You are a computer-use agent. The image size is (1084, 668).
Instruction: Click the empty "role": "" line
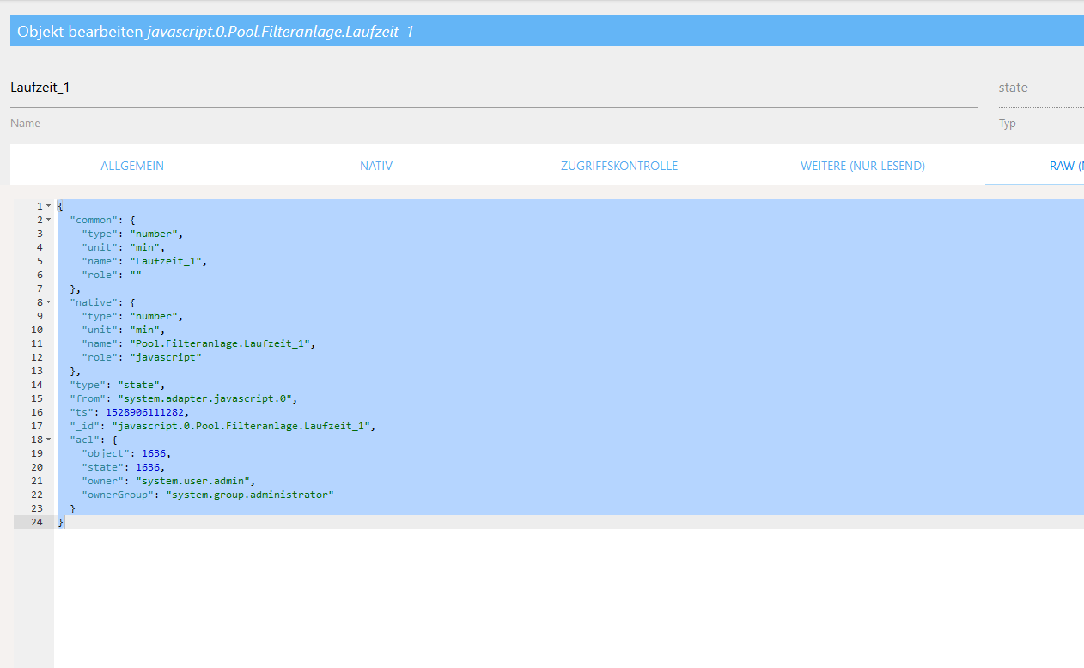pyautogui.click(x=112, y=275)
